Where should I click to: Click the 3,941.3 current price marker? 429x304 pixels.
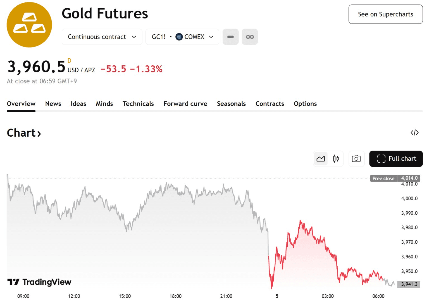tap(409, 284)
